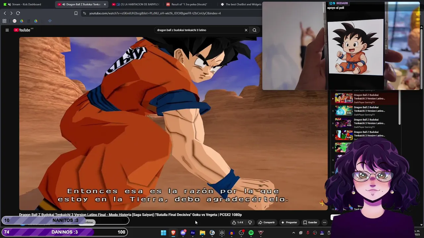Open Adobe Audition from taskbar
Image resolution: width=424 pixels, height=238 pixels.
[x=192, y=233]
